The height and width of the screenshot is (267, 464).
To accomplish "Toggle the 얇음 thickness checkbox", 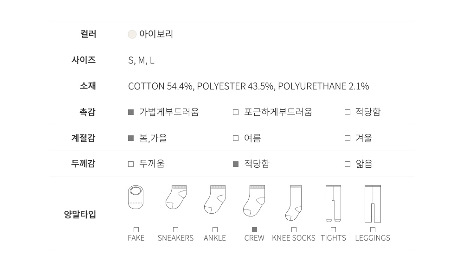I will 348,164.
